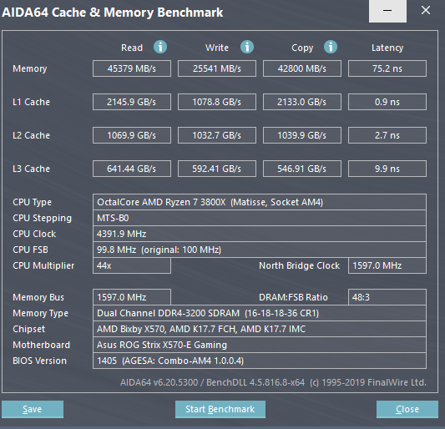Select the L2 Cache read value 1069.9 GB/s

(132, 135)
